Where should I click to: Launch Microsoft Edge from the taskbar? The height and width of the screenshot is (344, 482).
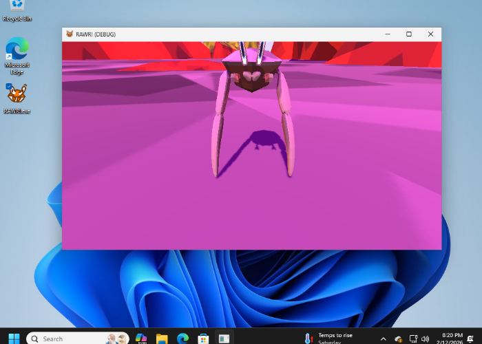182,338
